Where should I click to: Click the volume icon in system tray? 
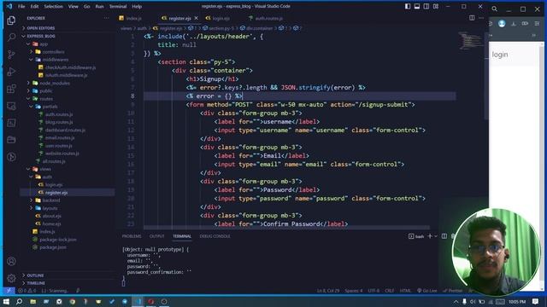473,301
